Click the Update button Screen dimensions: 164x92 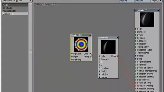tap(127, 1)
